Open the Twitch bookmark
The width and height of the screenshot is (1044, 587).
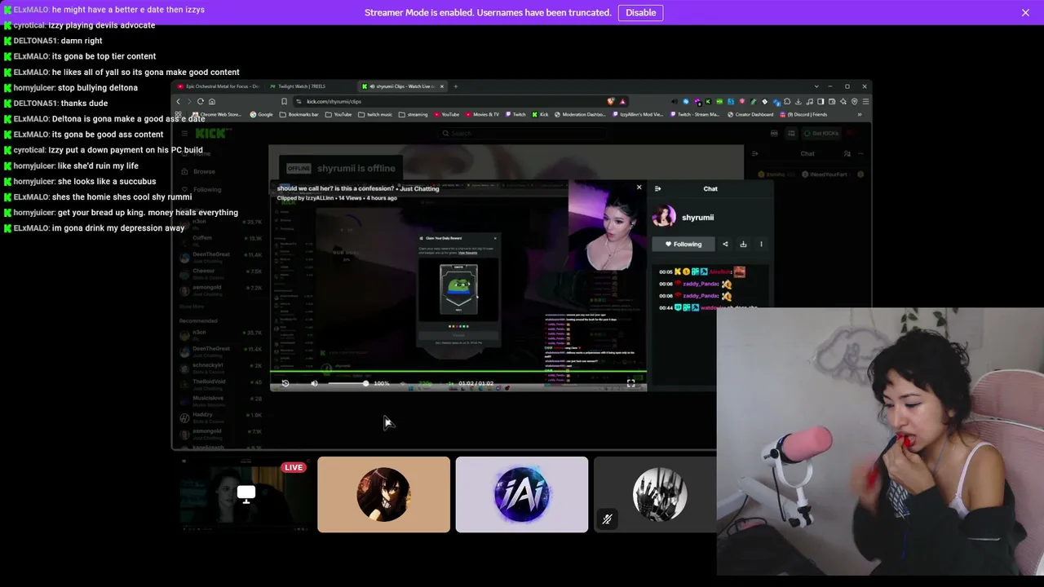tap(515, 114)
